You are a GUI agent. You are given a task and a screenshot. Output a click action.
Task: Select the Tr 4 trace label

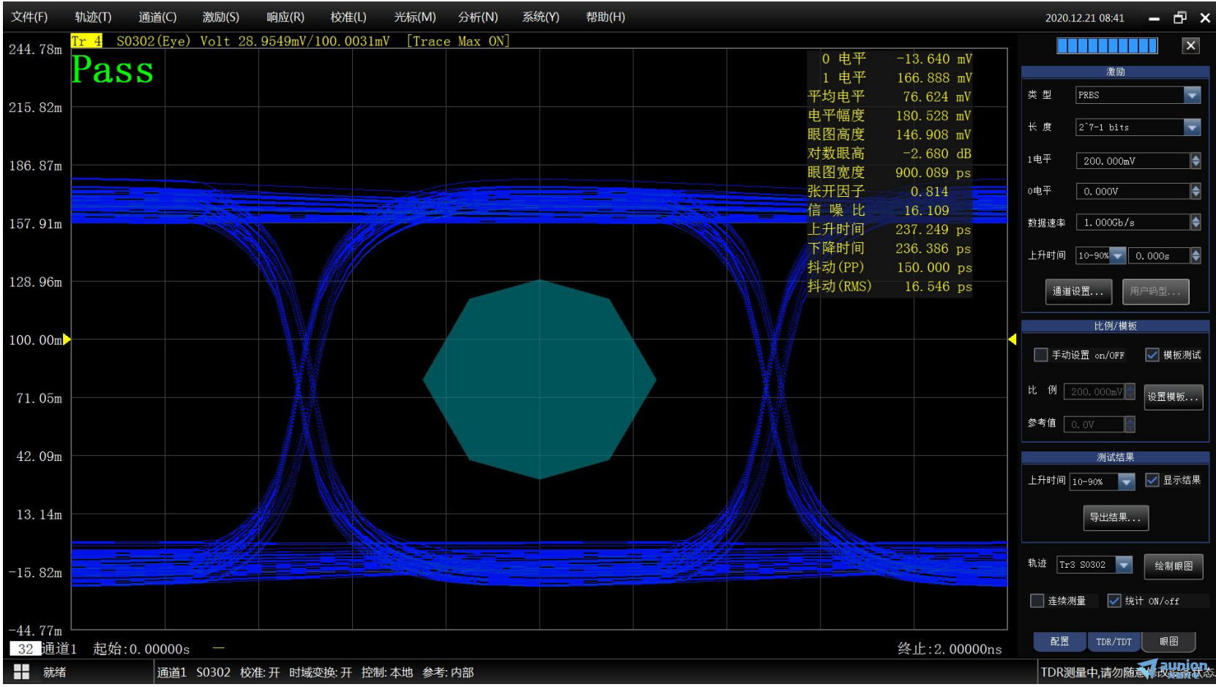[86, 41]
